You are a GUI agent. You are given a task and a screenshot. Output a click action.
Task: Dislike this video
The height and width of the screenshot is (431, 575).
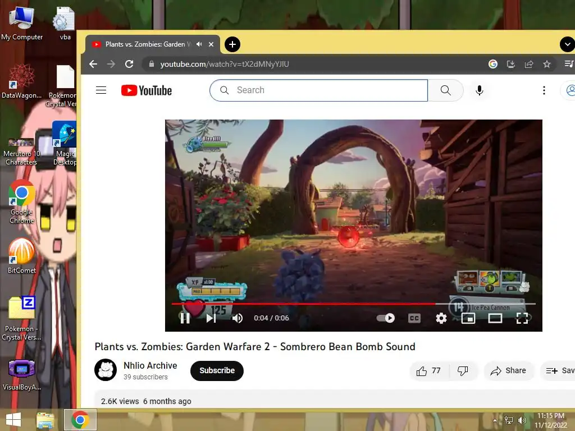click(x=463, y=371)
